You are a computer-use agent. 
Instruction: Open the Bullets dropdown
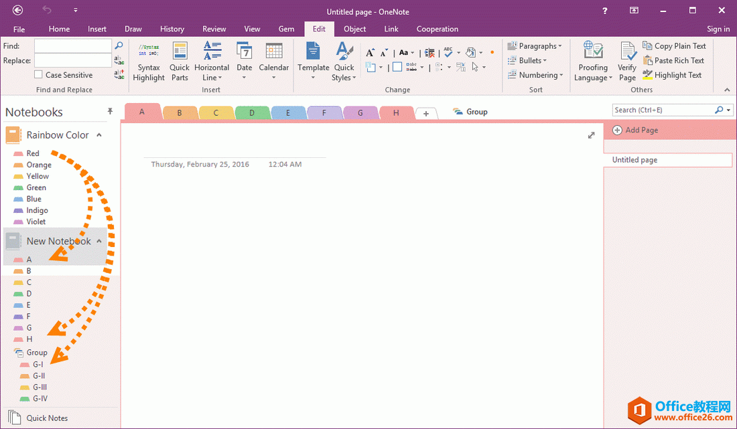[x=531, y=60]
